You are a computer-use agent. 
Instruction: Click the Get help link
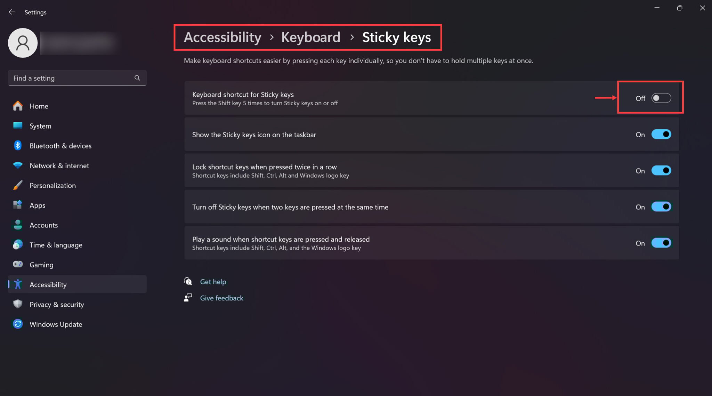pyautogui.click(x=213, y=282)
